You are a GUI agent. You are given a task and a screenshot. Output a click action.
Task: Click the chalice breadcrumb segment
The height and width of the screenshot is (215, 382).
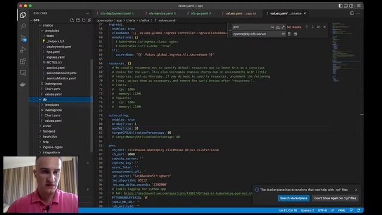tap(144, 20)
